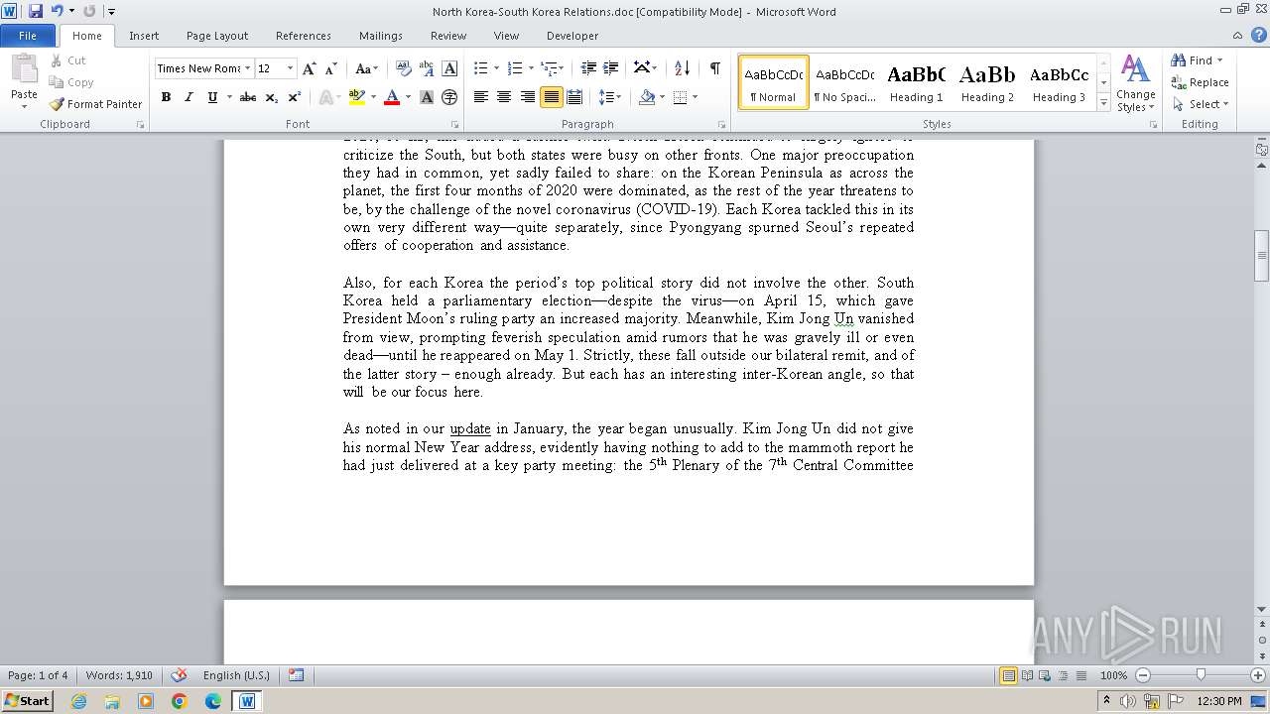Open the bullets list dropdown
Screen dimensions: 1270x714
(x=496, y=68)
